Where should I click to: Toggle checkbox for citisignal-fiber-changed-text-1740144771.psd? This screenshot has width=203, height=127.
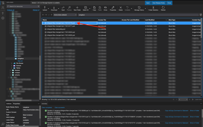(x=45, y=26)
